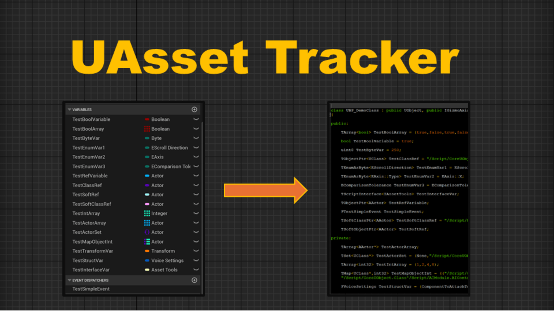Image resolution: width=554 pixels, height=311 pixels.
Task: Select the TestBoolArray variable row
Action: tap(133, 129)
